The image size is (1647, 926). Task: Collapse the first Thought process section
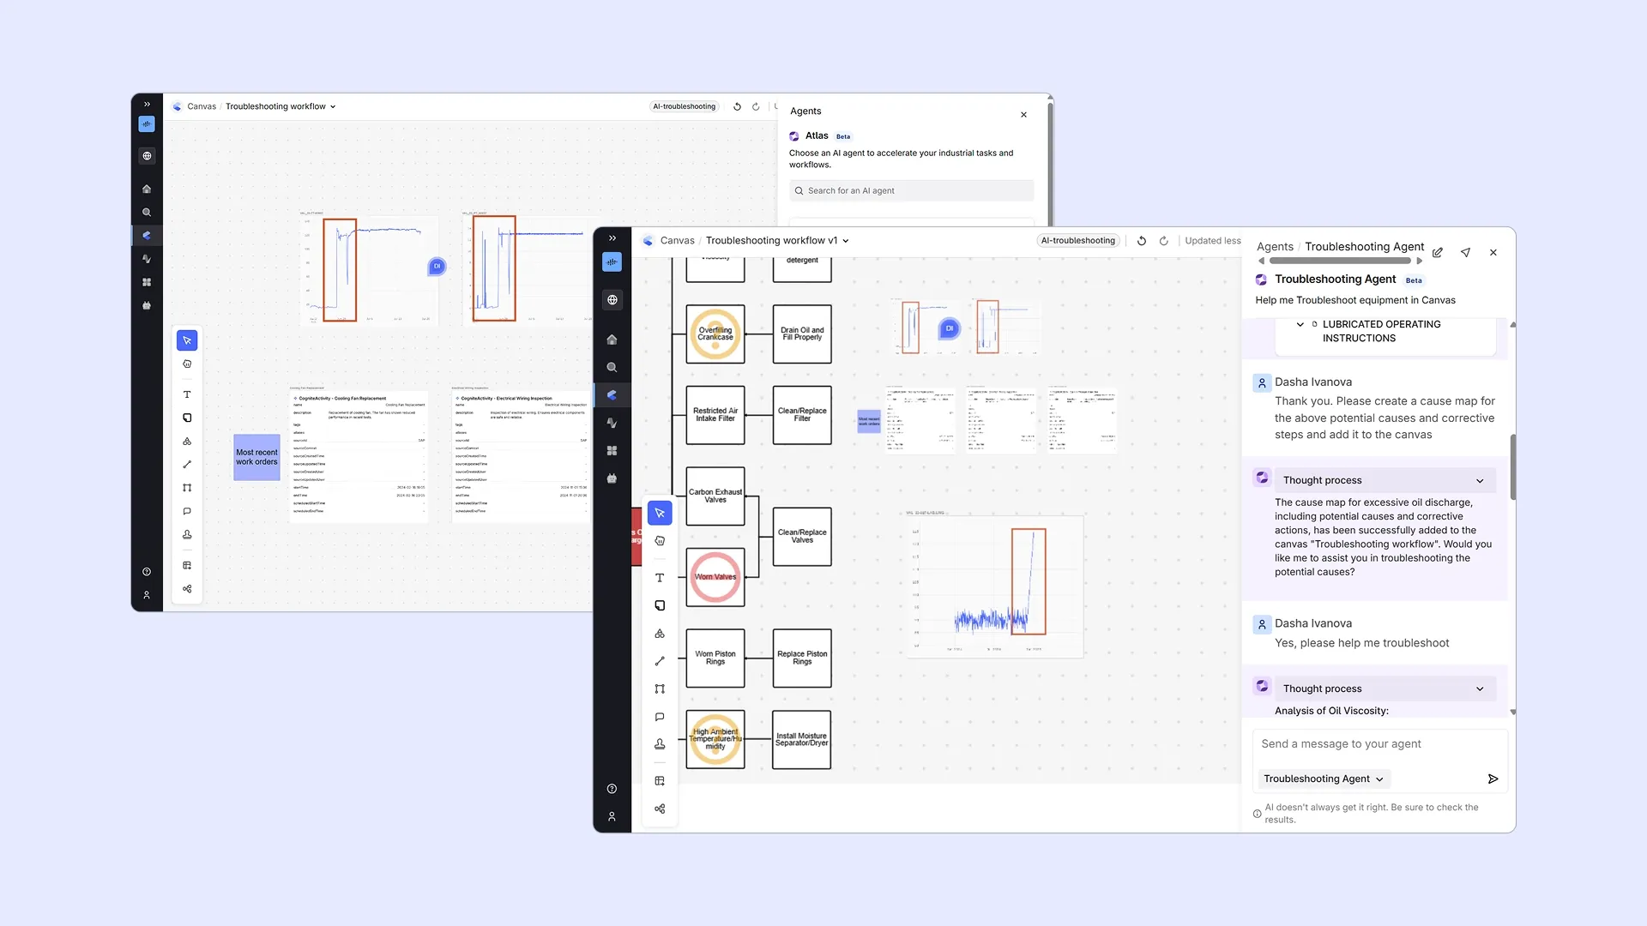click(1480, 481)
